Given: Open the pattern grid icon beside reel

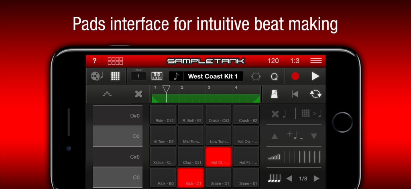Looking at the screenshot, I should 115,76.
